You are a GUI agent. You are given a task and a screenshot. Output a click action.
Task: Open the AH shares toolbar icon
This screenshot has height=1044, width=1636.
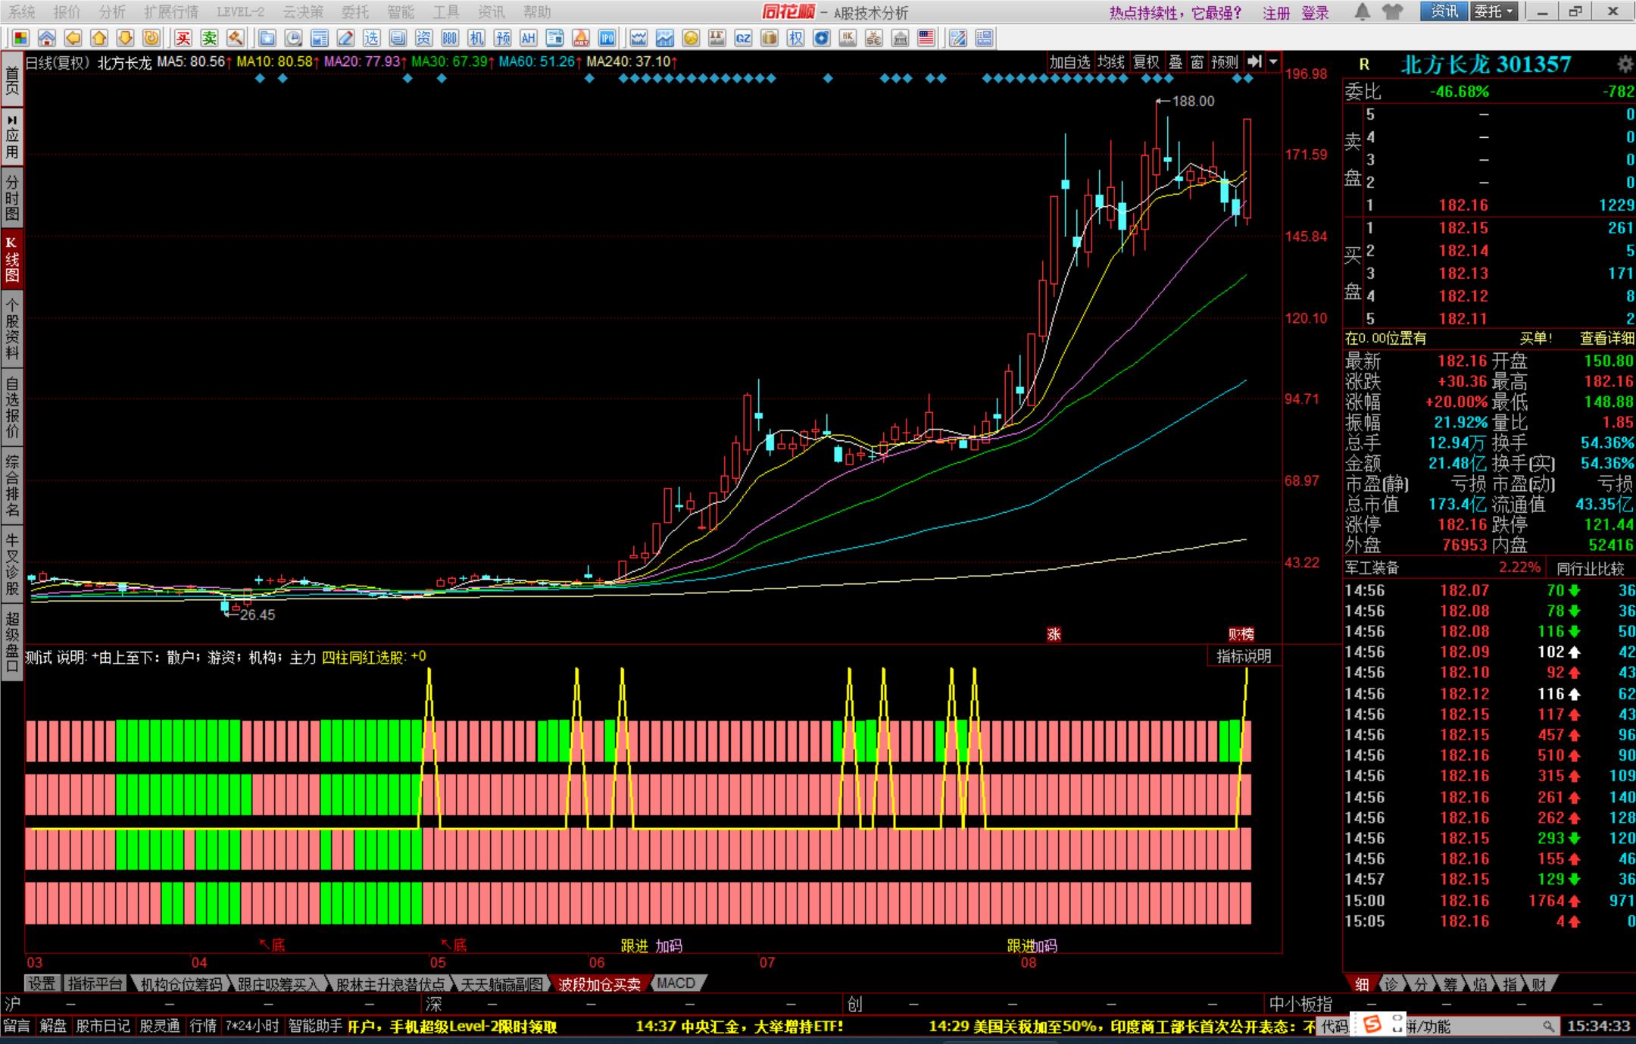point(528,38)
